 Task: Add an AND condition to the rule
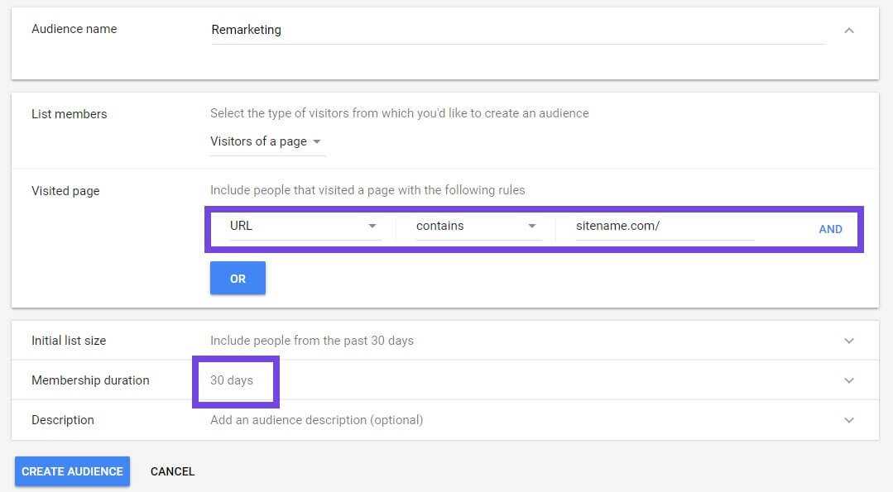(830, 229)
